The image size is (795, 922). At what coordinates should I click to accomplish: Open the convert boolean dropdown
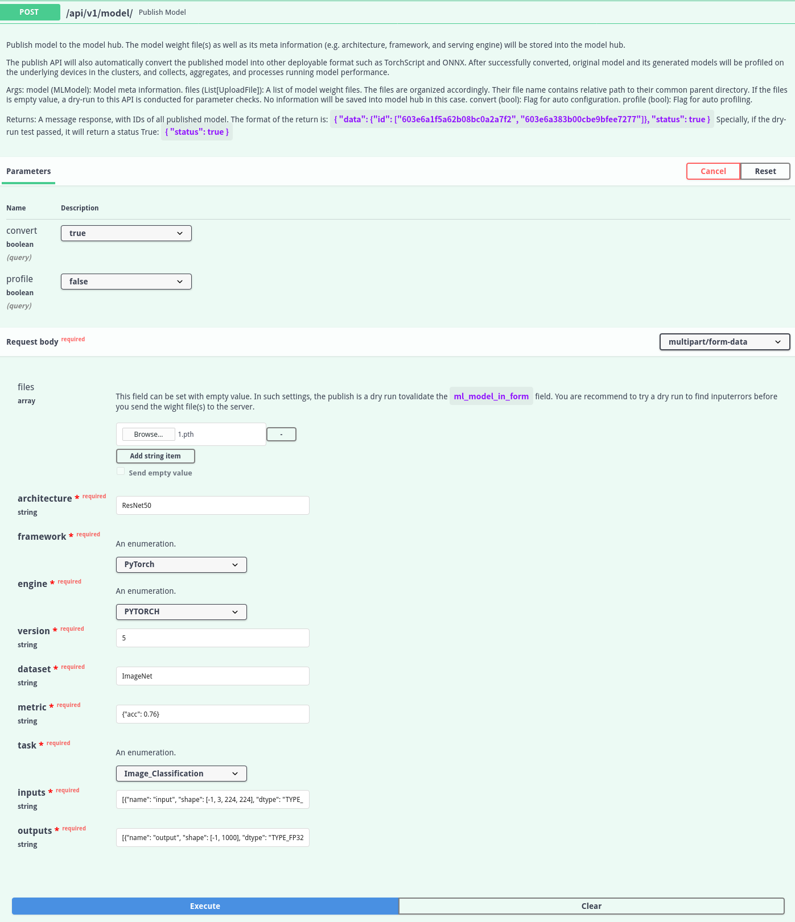tap(126, 233)
